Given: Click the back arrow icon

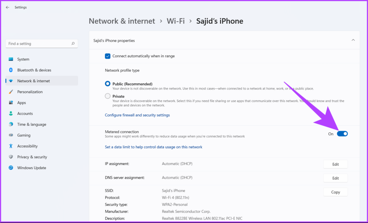Looking at the screenshot, I should pyautogui.click(x=8, y=7).
